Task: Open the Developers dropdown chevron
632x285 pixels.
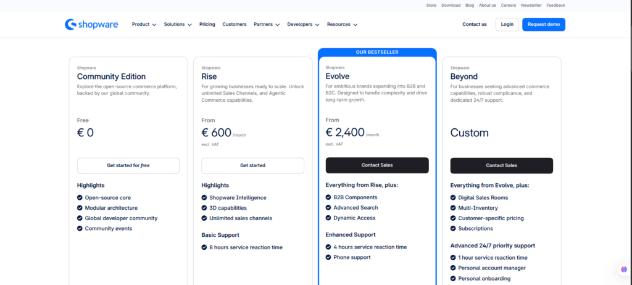Action: (x=317, y=25)
